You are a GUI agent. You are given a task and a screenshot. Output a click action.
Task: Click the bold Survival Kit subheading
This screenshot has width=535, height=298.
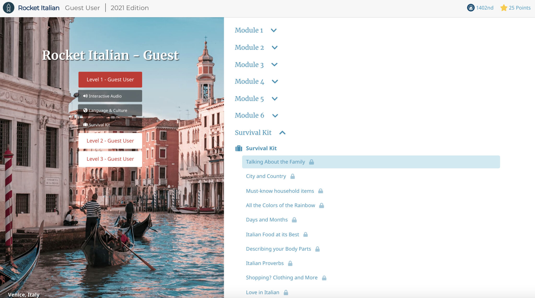pyautogui.click(x=261, y=148)
